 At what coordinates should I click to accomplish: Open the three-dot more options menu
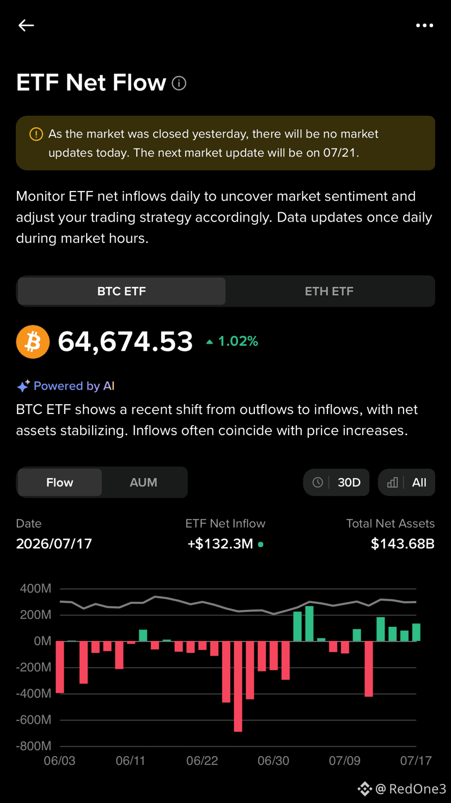[424, 25]
